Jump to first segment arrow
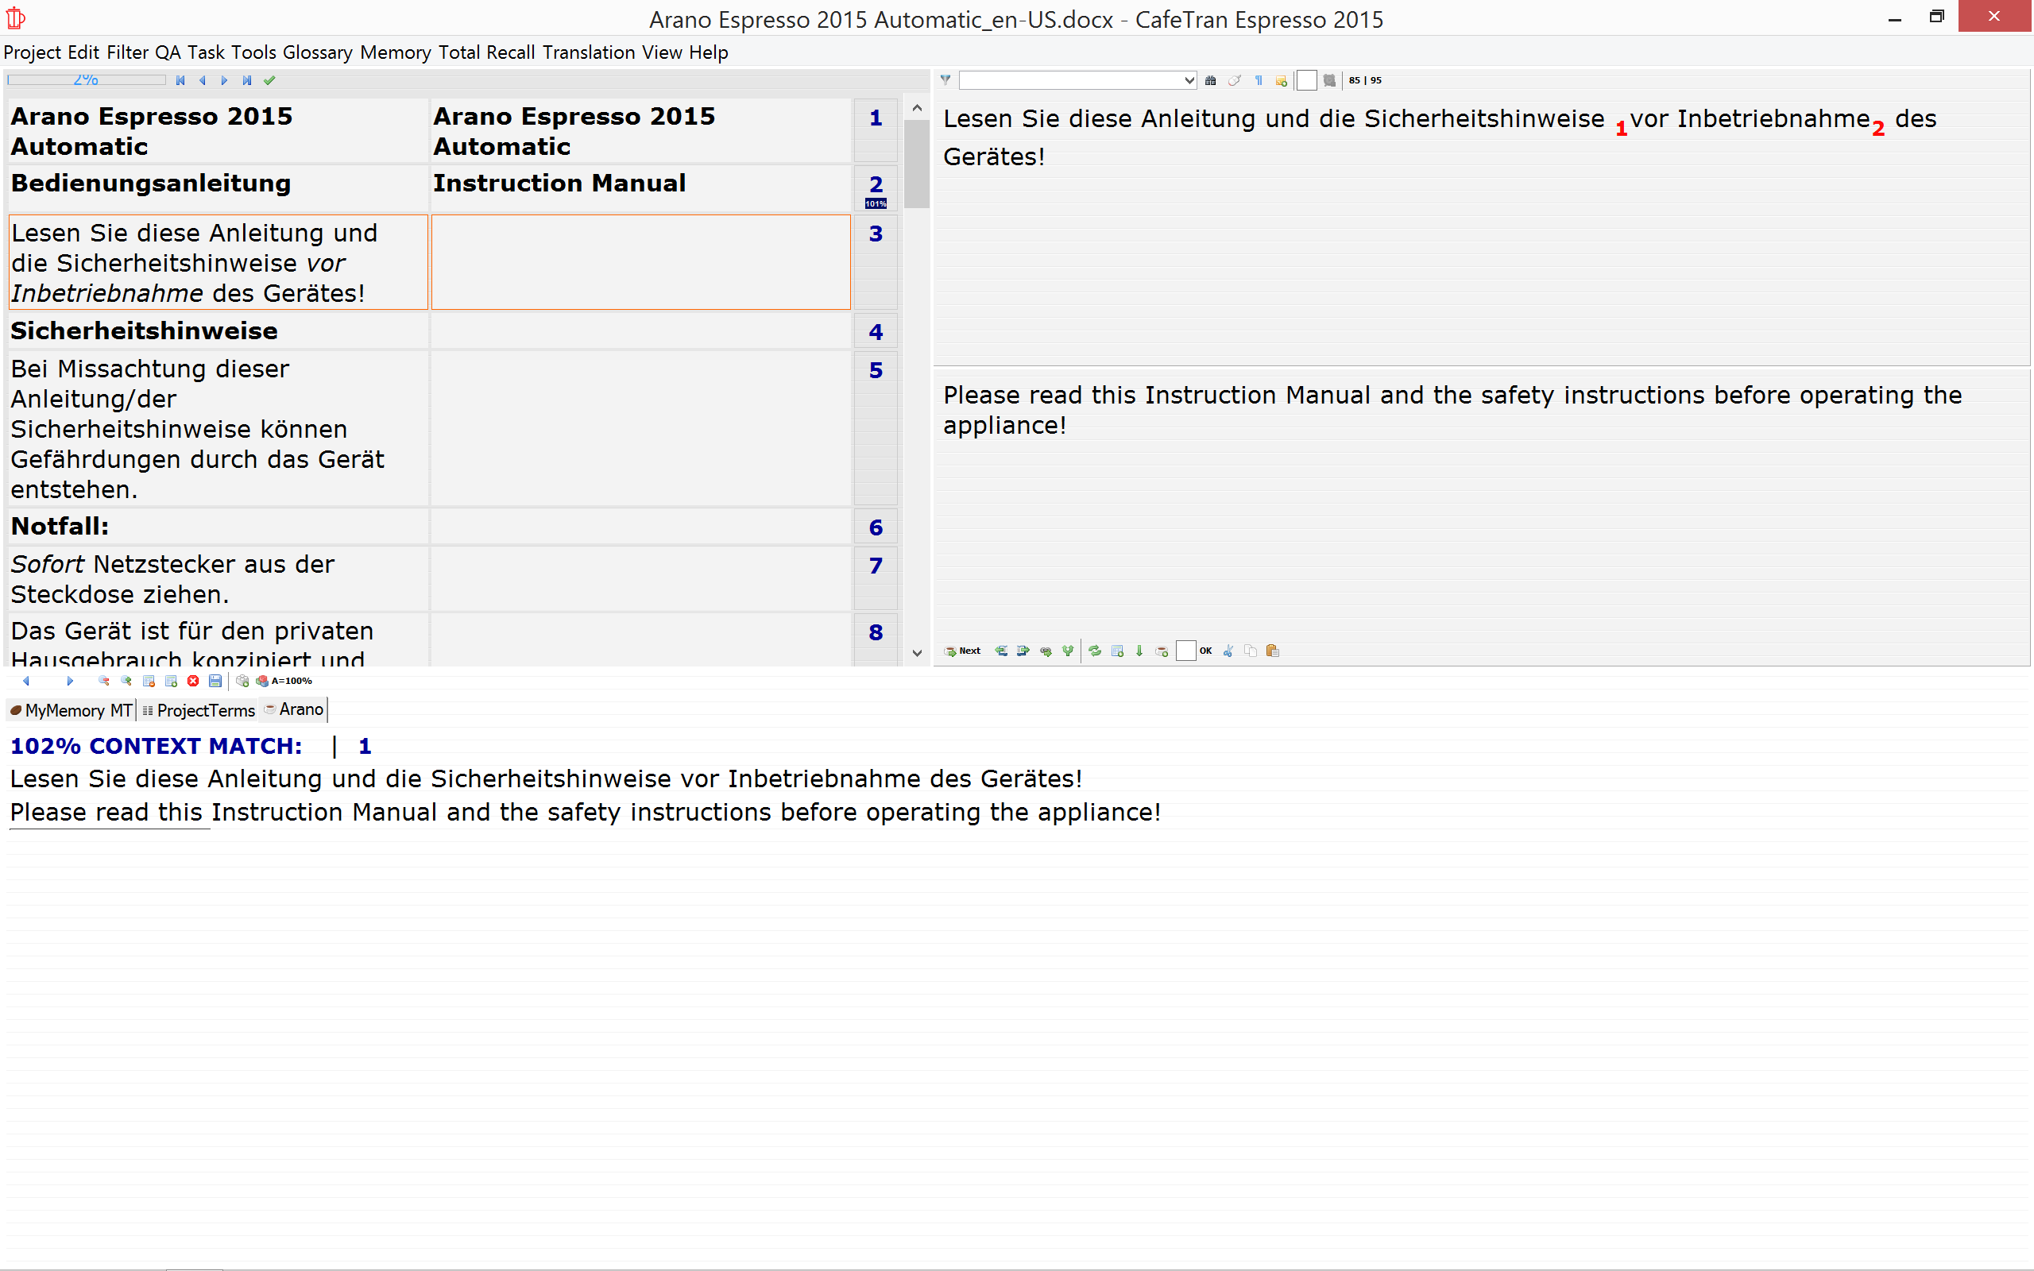Viewport: 2034px width, 1271px height. [180, 81]
